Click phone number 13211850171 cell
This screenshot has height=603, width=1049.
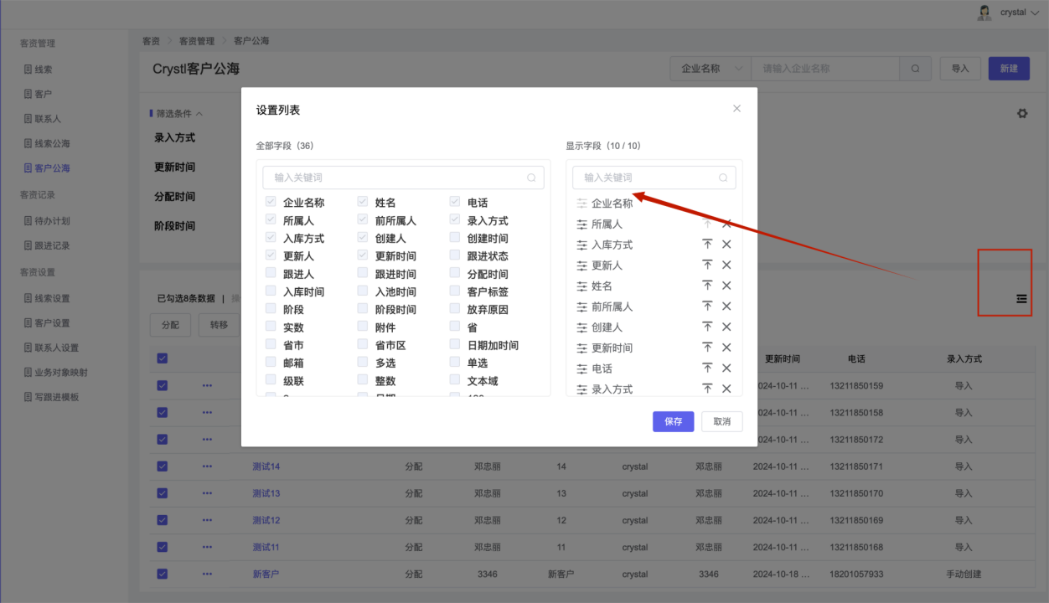pyautogui.click(x=856, y=466)
